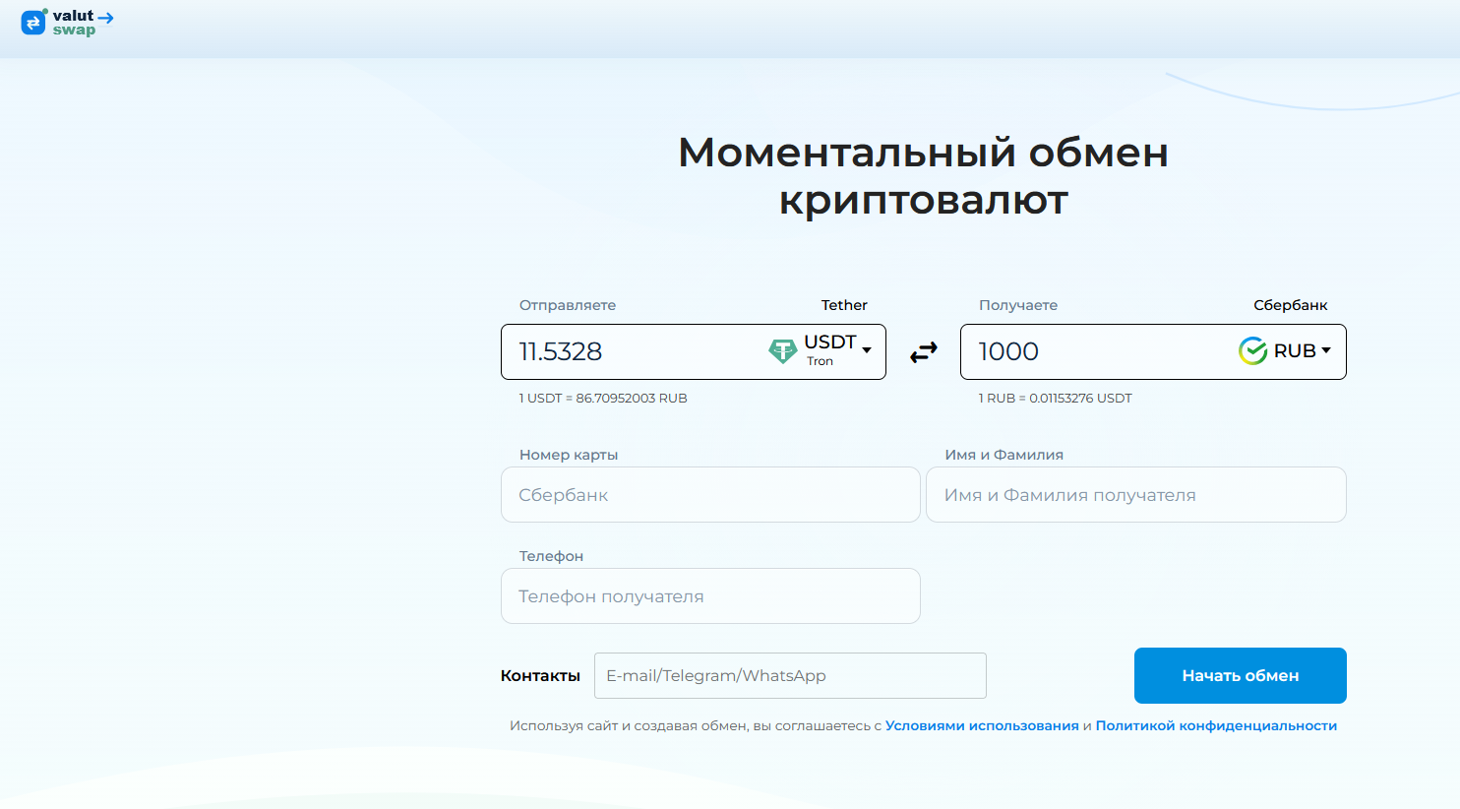This screenshot has height=809, width=1460.
Task: Click the Номер карты label
Action: tap(569, 455)
